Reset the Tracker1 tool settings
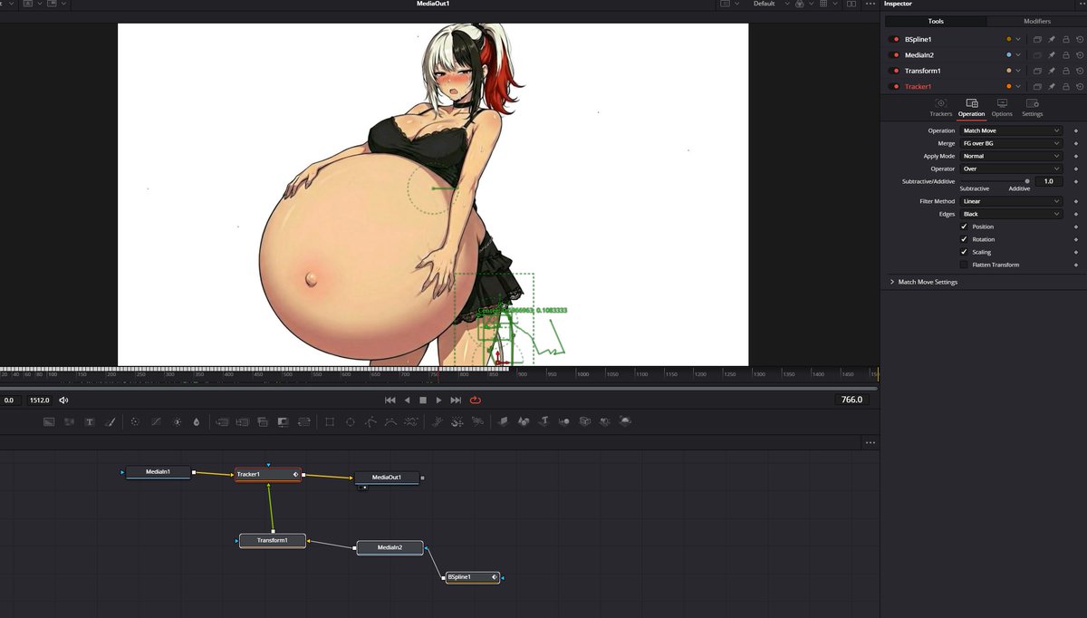1087x618 pixels. (x=1081, y=87)
